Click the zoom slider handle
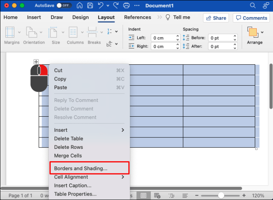Screen dimensions: 273x200 221,196
